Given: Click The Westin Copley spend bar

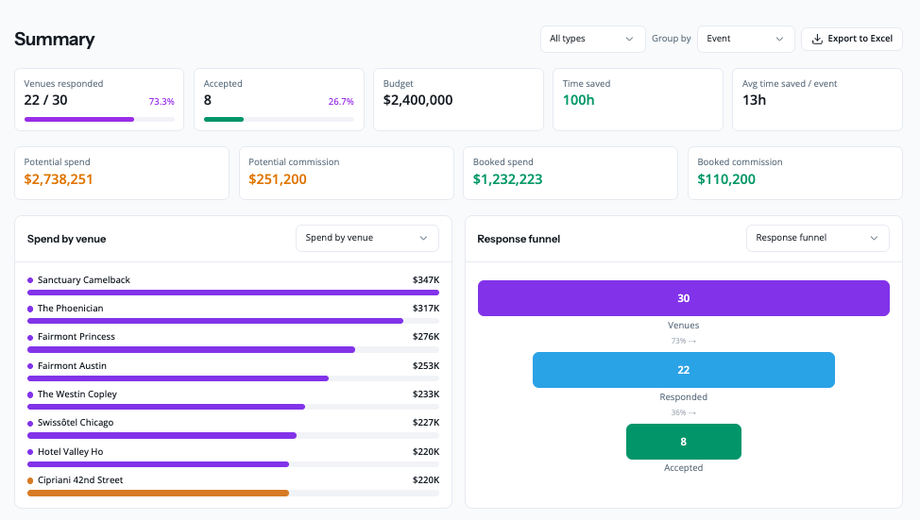Looking at the screenshot, I should (x=166, y=407).
